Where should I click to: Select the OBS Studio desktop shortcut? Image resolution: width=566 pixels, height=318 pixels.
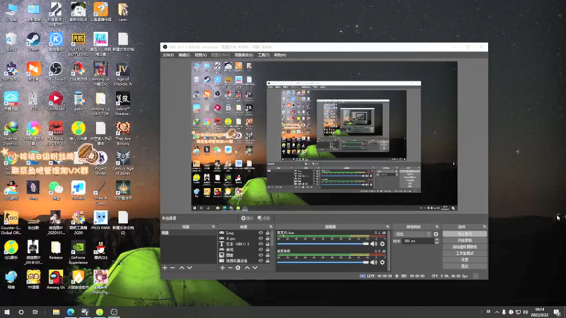click(56, 71)
